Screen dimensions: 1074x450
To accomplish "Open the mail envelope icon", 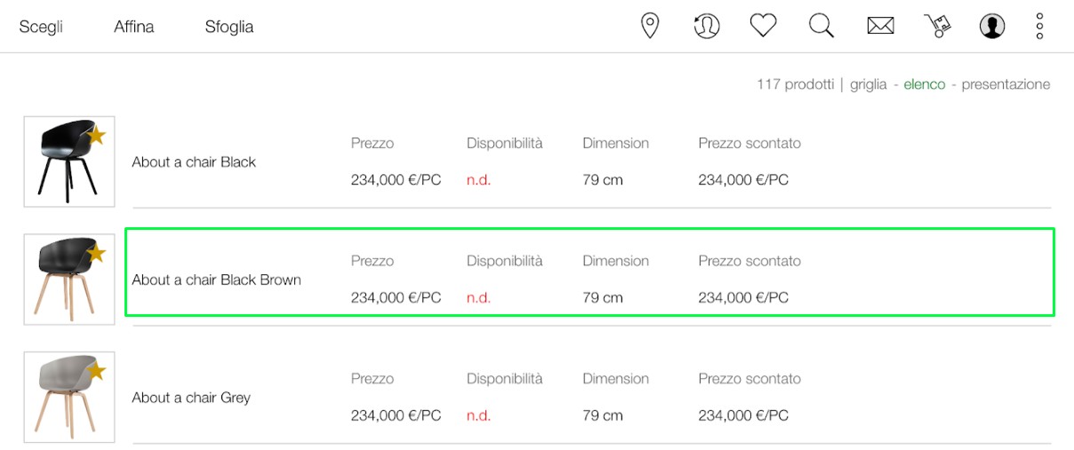I will [880, 27].
